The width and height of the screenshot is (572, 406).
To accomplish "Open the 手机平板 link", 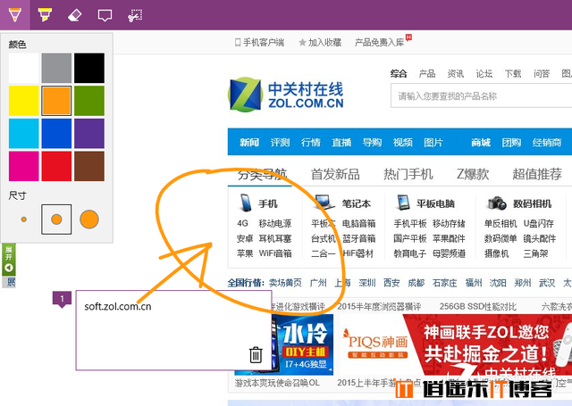I will pyautogui.click(x=410, y=223).
